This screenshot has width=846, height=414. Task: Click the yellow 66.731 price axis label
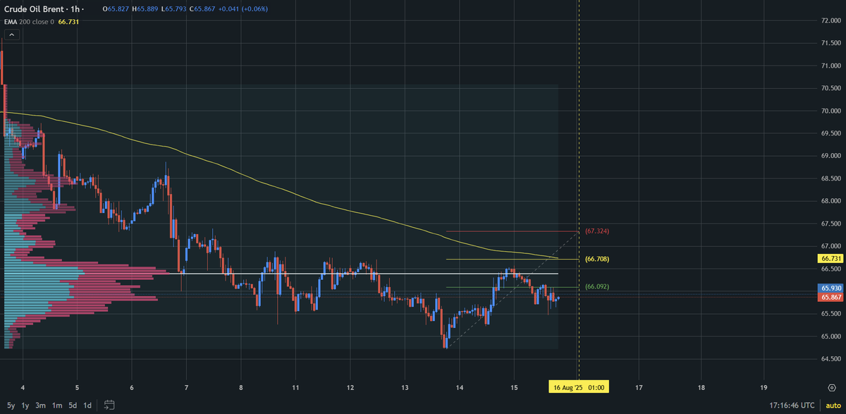[829, 260]
